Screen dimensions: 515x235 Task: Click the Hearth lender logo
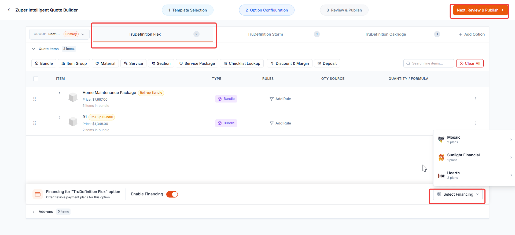(441, 176)
